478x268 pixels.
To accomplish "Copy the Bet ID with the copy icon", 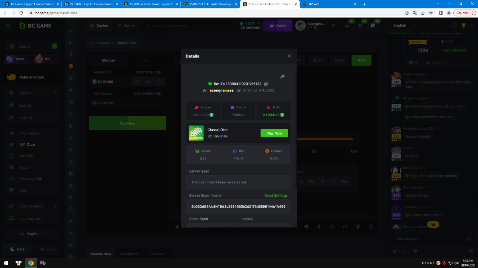I will (x=266, y=84).
